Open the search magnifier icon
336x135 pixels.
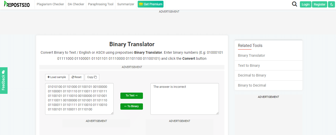[x=295, y=4]
